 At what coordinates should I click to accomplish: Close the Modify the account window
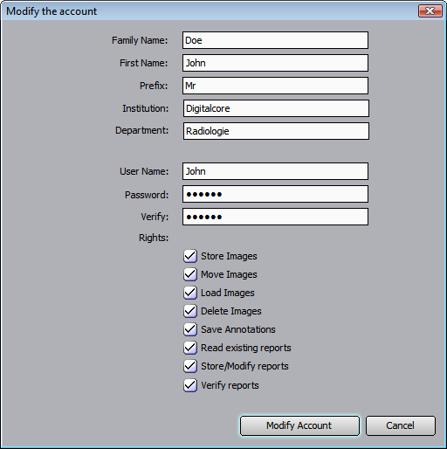point(430,11)
